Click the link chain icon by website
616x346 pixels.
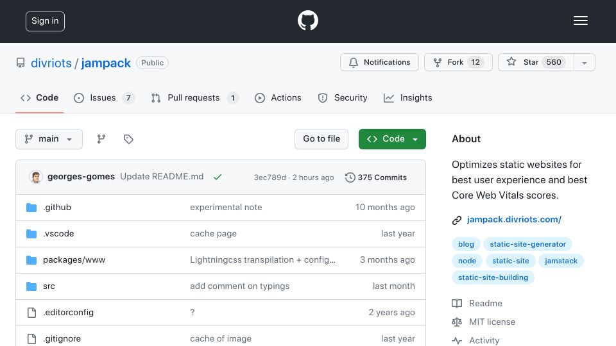point(456,220)
